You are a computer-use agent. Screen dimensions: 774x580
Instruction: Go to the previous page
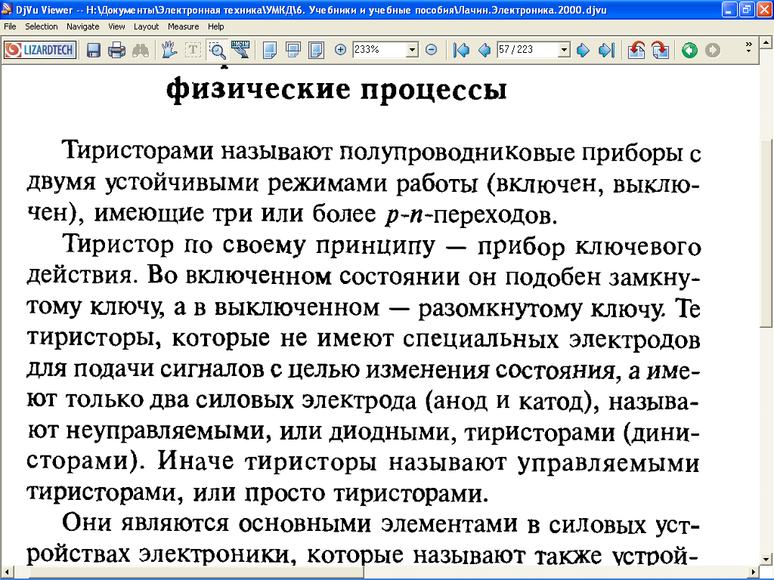485,50
